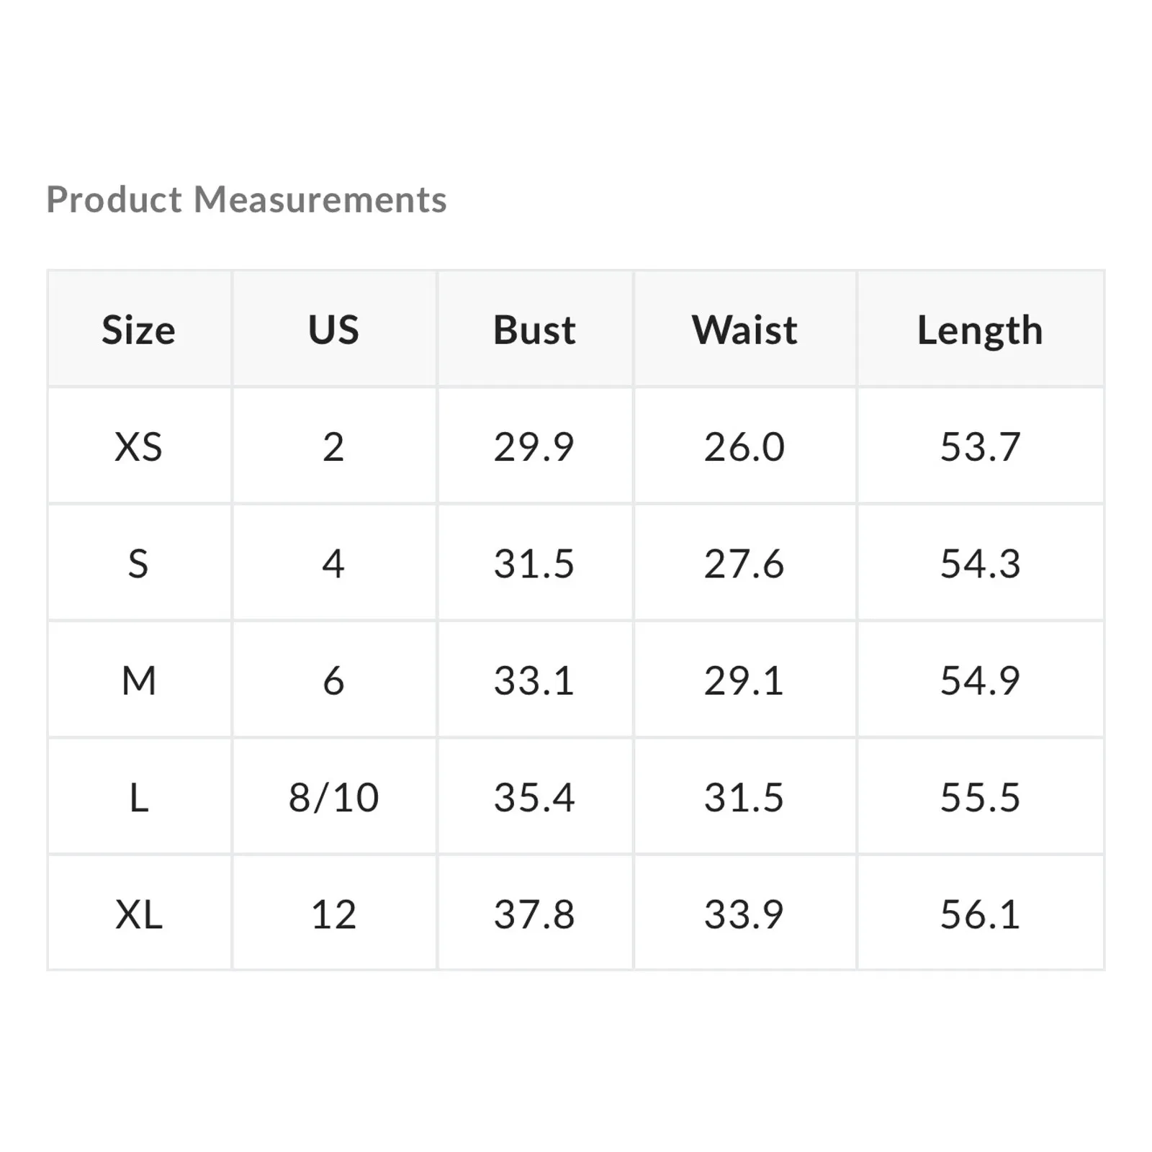The height and width of the screenshot is (1152, 1152).
Task: Click the US size 12 cell
Action: pyautogui.click(x=333, y=914)
